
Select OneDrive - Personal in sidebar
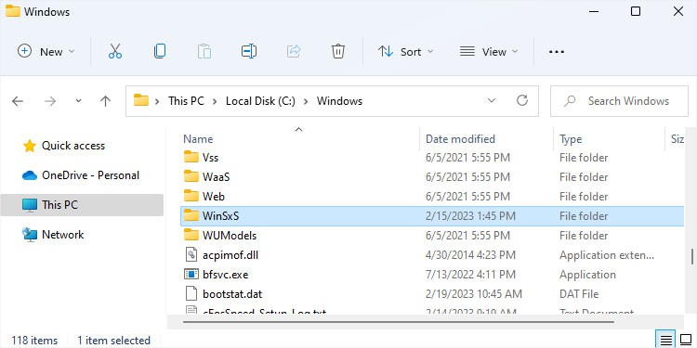[91, 175]
